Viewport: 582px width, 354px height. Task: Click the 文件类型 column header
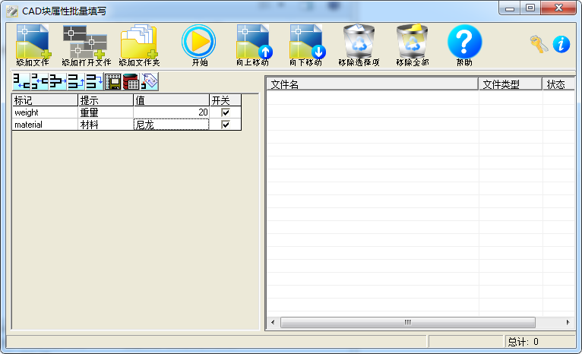coord(510,84)
